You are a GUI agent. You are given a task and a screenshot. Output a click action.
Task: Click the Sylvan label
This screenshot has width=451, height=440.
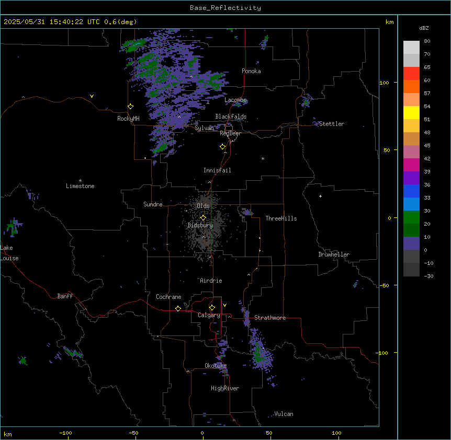[x=204, y=128]
